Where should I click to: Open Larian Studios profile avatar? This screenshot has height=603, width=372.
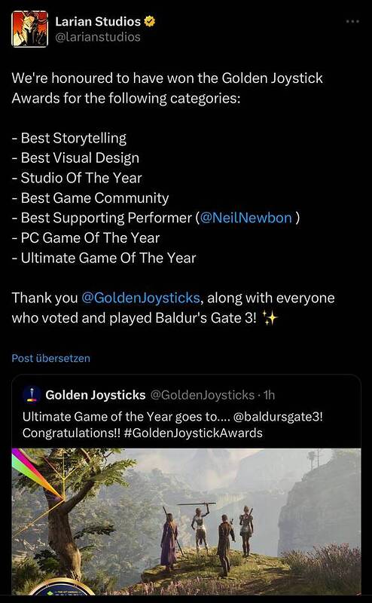coord(29,29)
